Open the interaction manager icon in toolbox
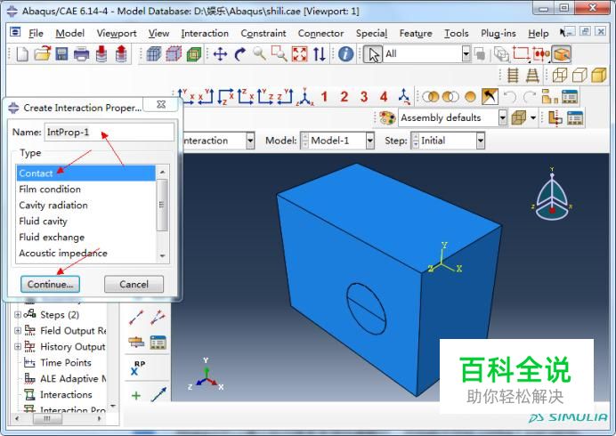Screen dimensions: 616x436 [158, 343]
